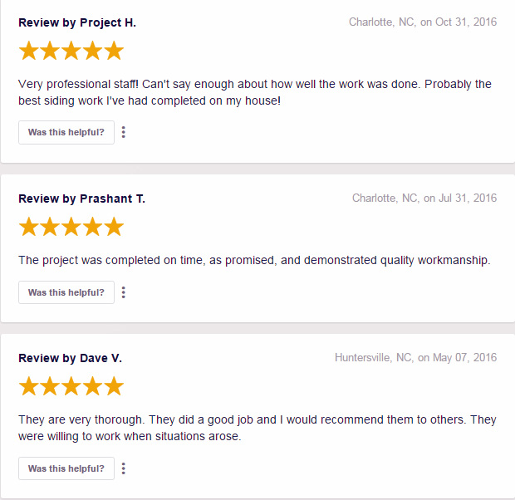The height and width of the screenshot is (500, 515).
Task: Mark Dave V.'s review as helpful
Action: point(66,468)
